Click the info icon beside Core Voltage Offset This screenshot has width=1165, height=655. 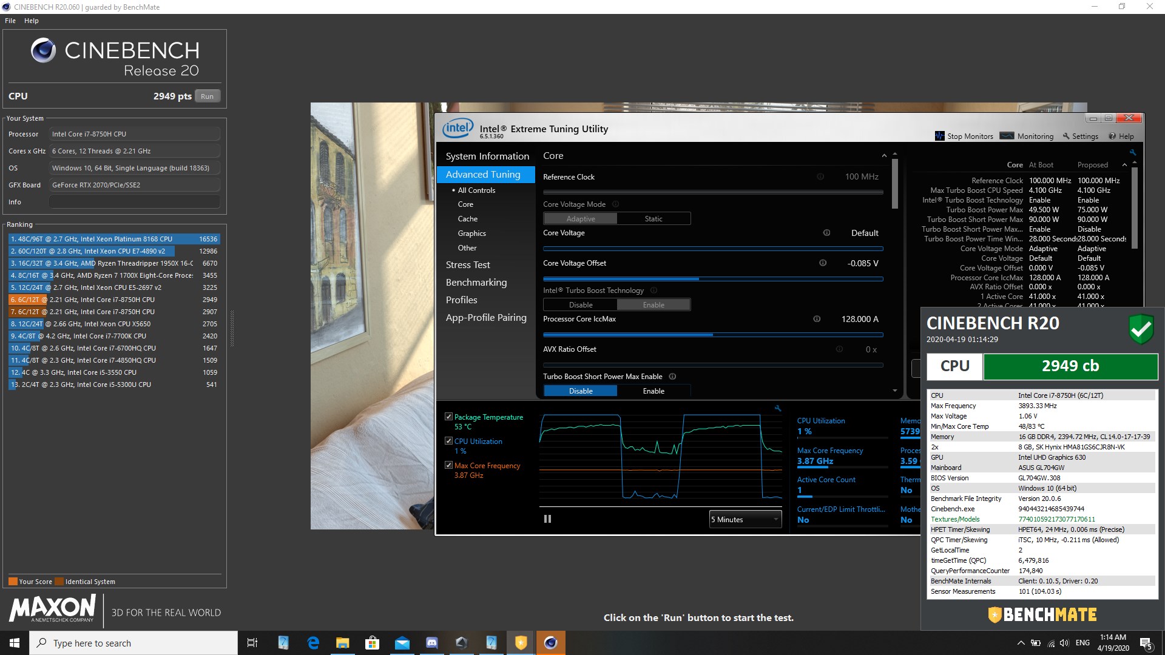coord(823,263)
